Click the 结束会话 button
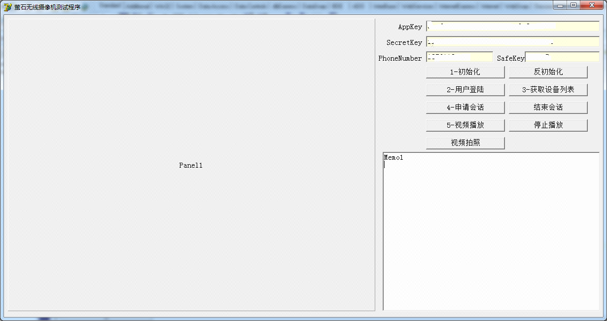This screenshot has height=321, width=607. pos(548,107)
